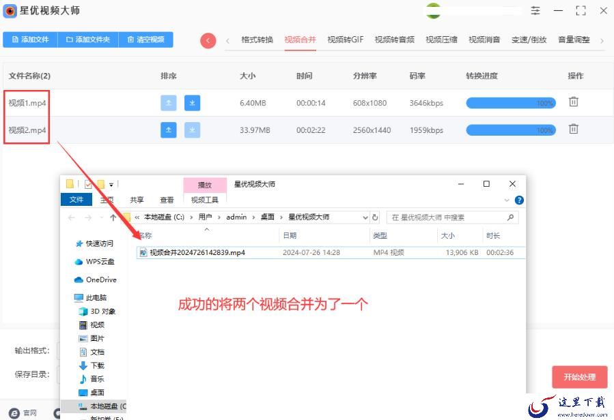Click the admin breadcrumb in address bar
Screen dimensions: 614x420
(236, 217)
